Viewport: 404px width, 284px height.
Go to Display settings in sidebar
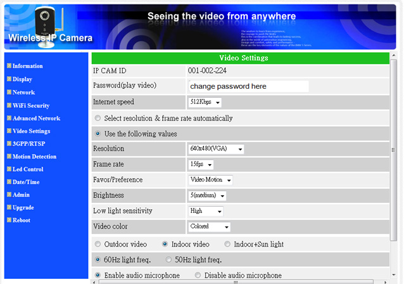click(x=22, y=79)
